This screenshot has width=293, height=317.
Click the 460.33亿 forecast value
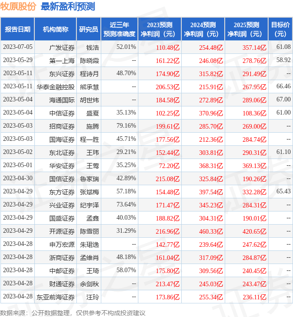click(x=211, y=231)
